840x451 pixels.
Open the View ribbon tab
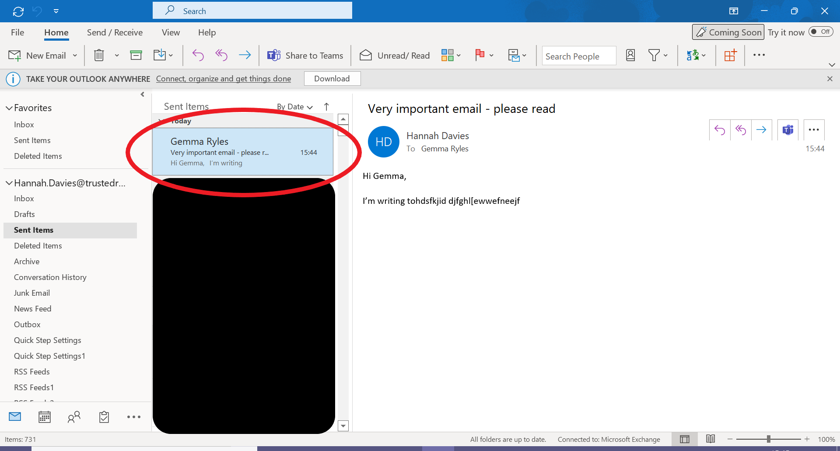tap(171, 32)
